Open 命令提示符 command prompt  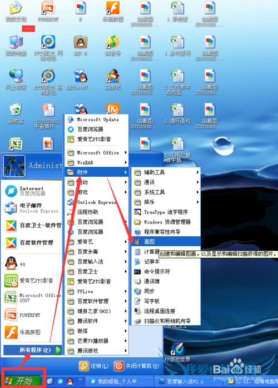pos(166,271)
